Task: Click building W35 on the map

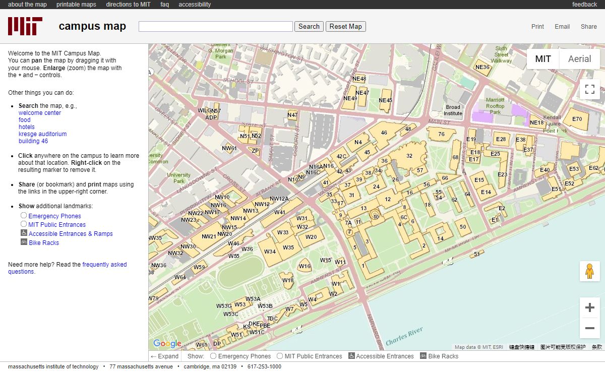Action: (288, 247)
